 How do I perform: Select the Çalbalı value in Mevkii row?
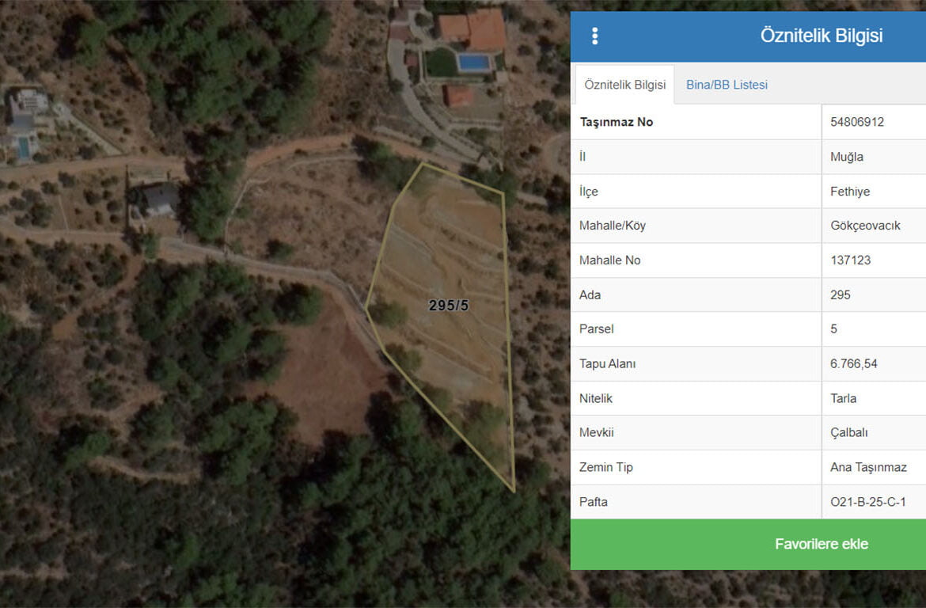tap(848, 432)
